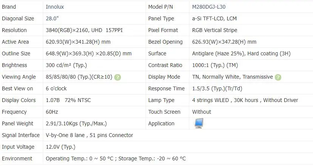Screen dimensions: 313x166
Task: Click the 300 cd/m² brightness value
Action: click(67, 65)
